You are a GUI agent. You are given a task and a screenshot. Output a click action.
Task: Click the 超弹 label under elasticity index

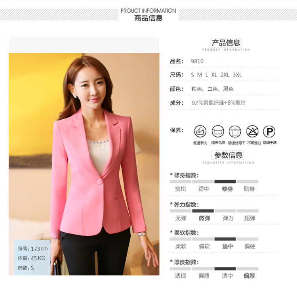[x=250, y=218]
